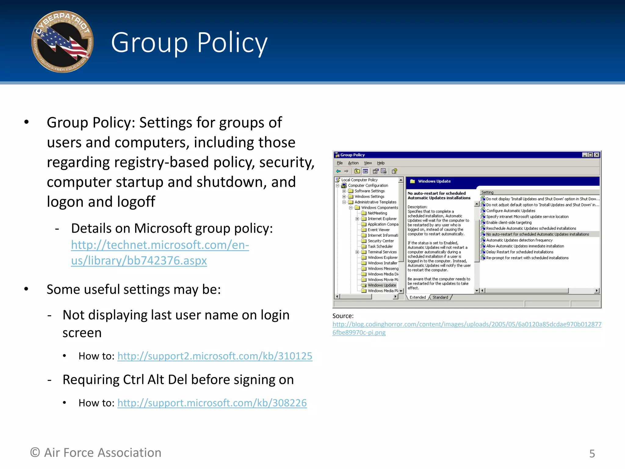Screen dimensions: 625x469
Task: Select 'Internet Informati' tree item
Action: (x=383, y=235)
